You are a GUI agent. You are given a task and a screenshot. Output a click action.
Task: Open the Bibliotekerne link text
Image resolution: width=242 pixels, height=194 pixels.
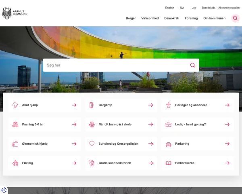pos(185,163)
